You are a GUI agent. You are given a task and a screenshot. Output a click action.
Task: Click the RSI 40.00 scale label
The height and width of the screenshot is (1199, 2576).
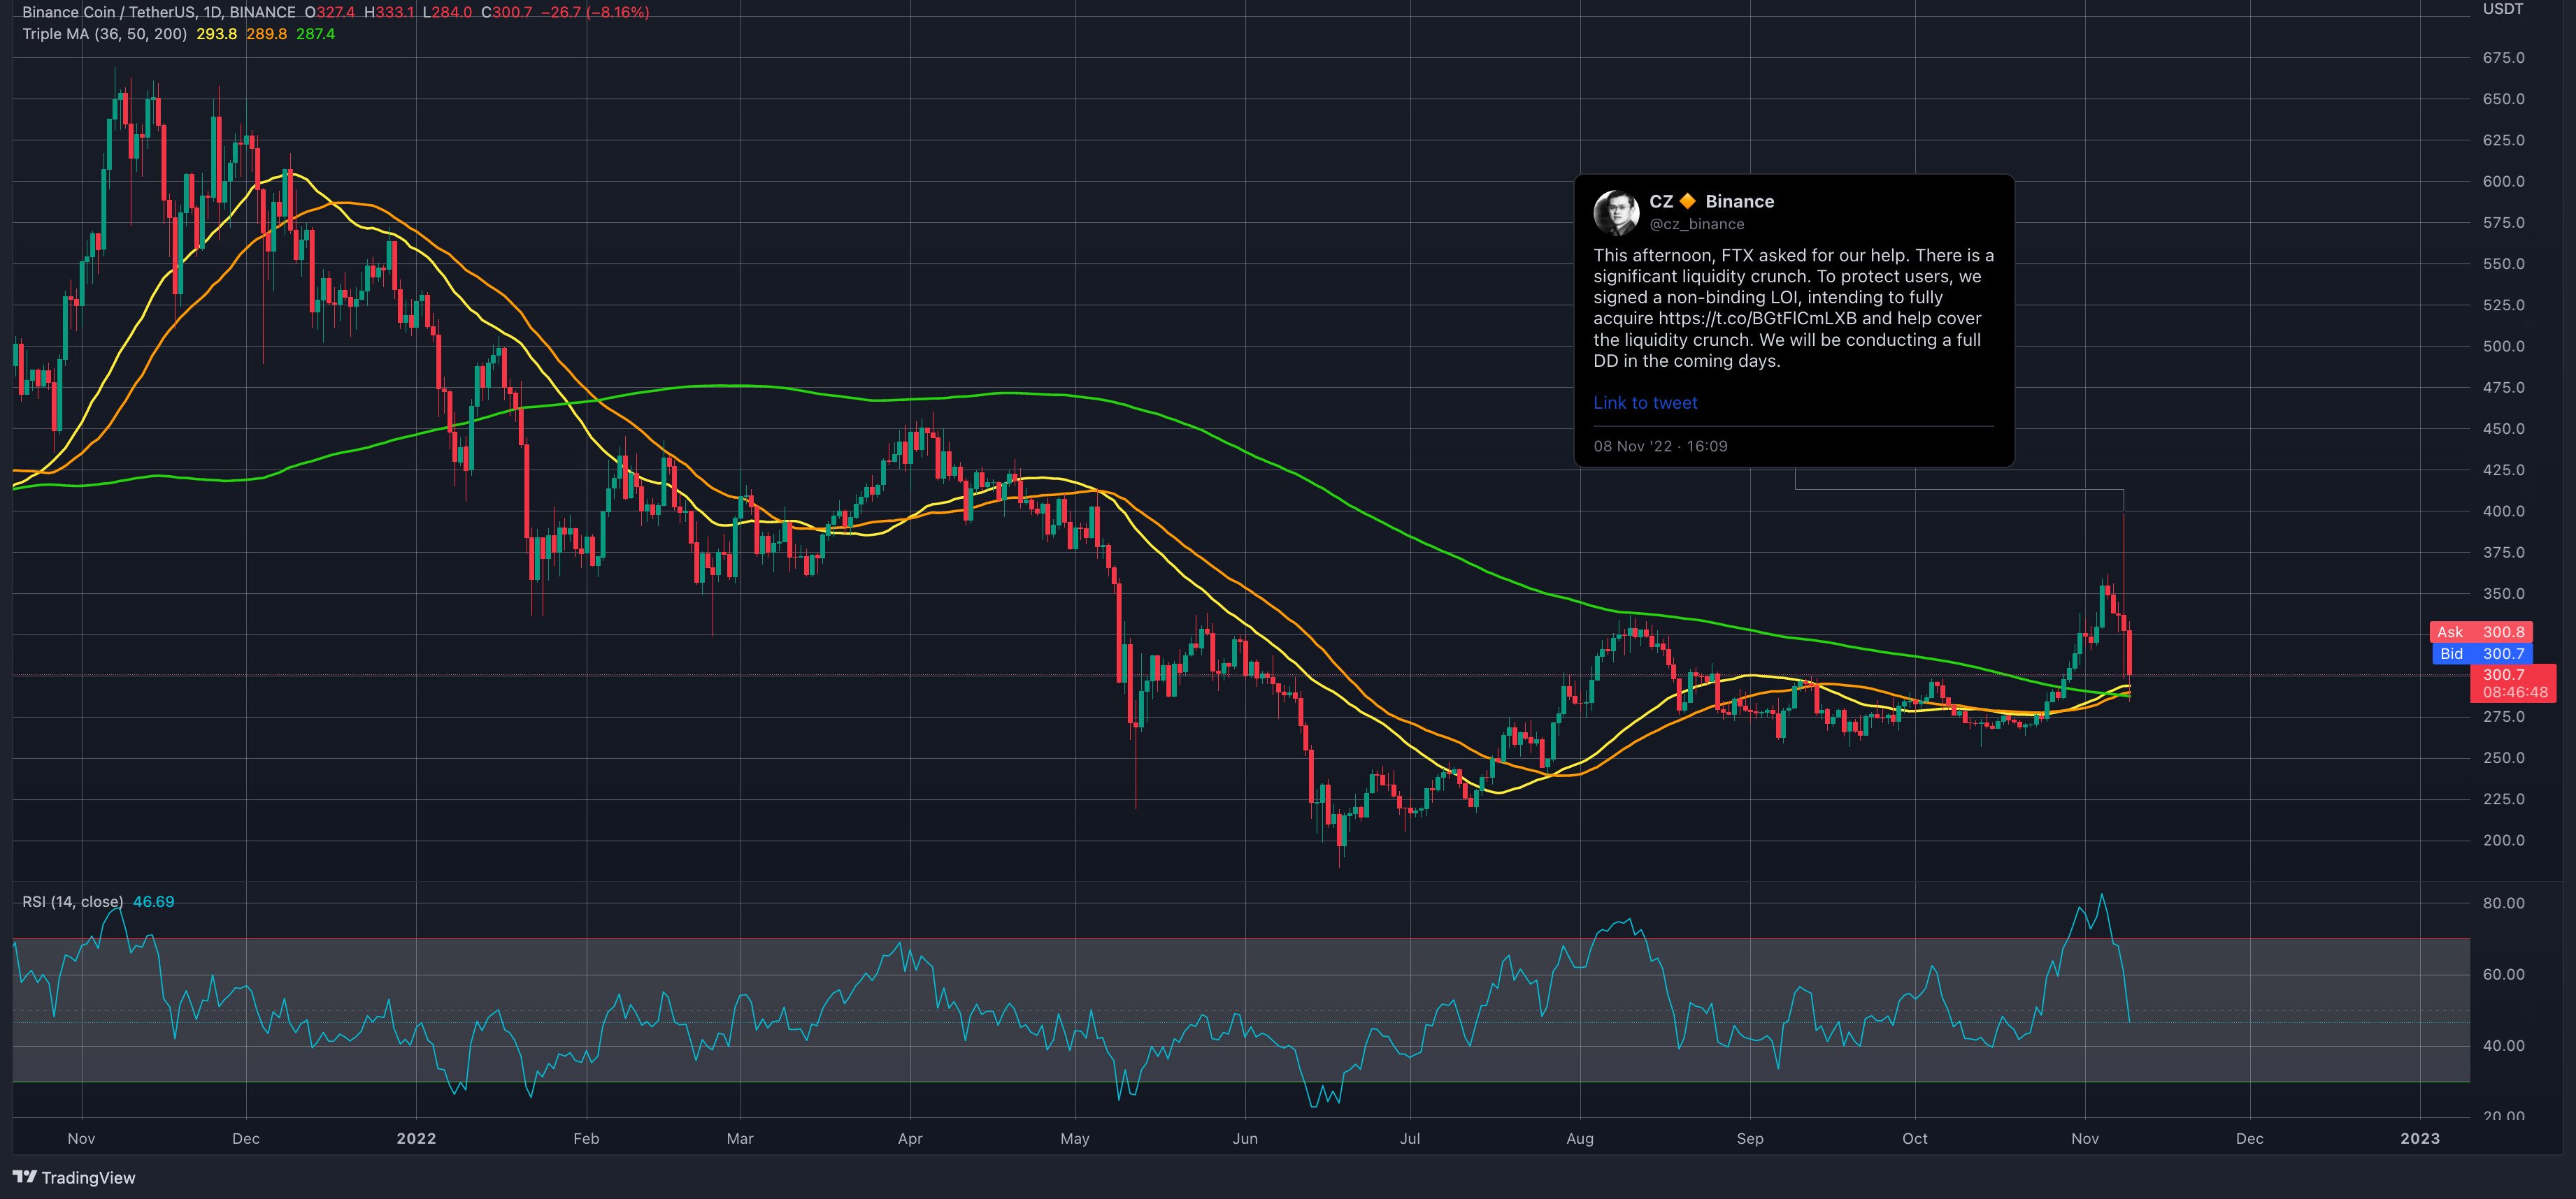[2503, 1045]
